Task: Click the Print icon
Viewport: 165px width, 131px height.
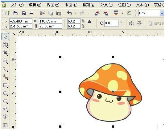Action: pyautogui.click(x=32, y=13)
